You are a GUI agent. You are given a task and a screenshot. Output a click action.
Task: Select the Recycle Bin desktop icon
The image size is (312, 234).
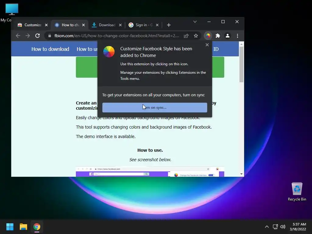coord(297,192)
